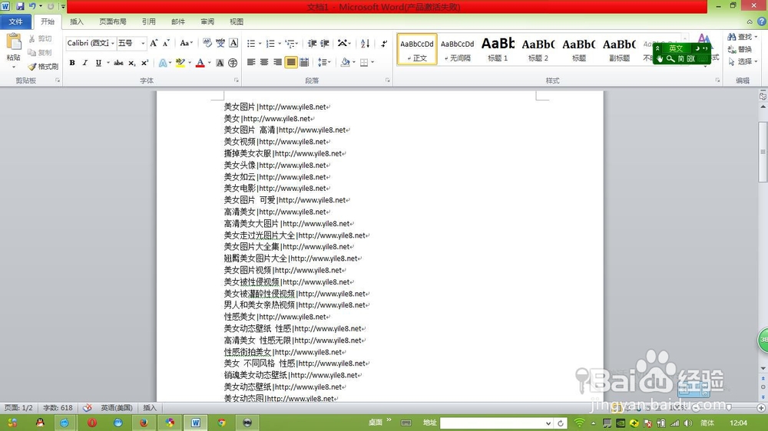The image size is (768, 431).
Task: Open the font size (五号) dropdown
Action: 143,43
